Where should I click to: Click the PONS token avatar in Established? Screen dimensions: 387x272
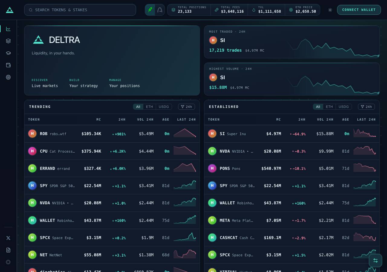(212, 168)
